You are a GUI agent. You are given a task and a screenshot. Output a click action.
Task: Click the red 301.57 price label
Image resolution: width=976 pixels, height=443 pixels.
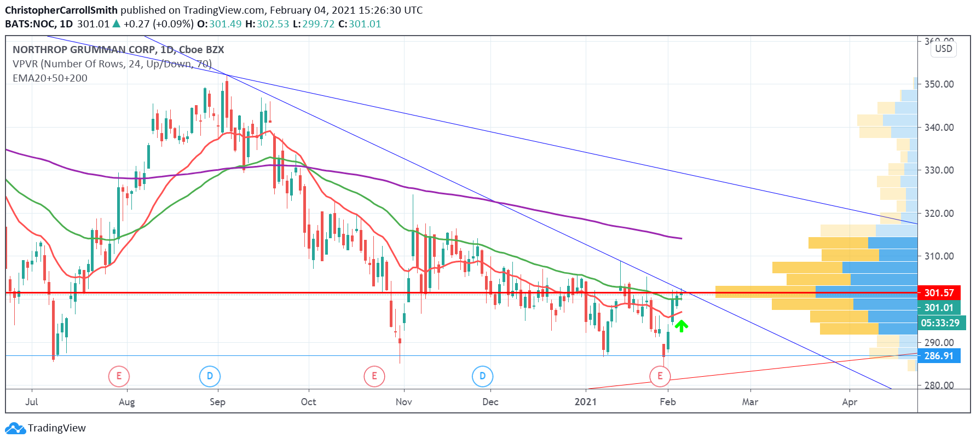pyautogui.click(x=939, y=293)
